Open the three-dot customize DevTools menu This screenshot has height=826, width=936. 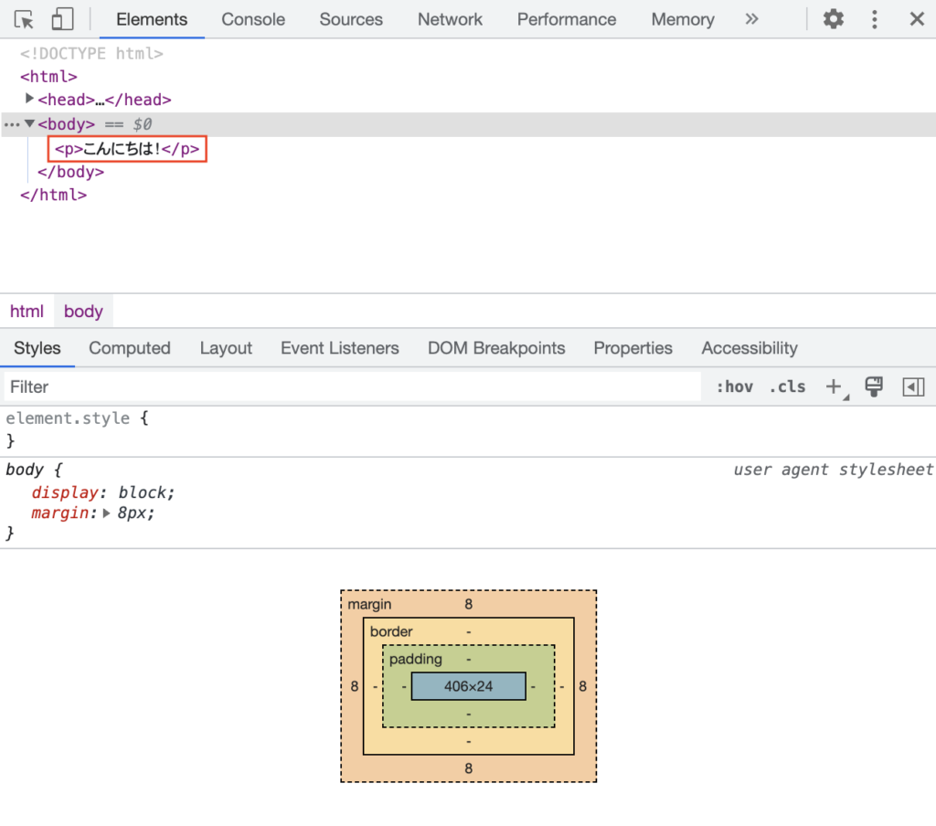tap(875, 19)
